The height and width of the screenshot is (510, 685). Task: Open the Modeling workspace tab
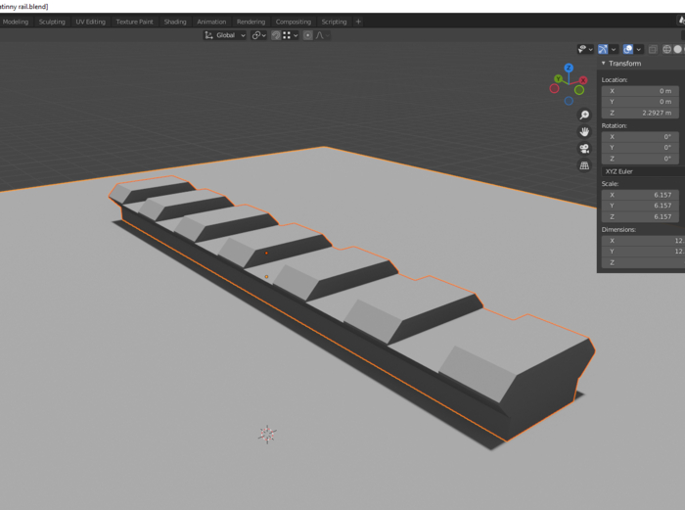click(16, 22)
